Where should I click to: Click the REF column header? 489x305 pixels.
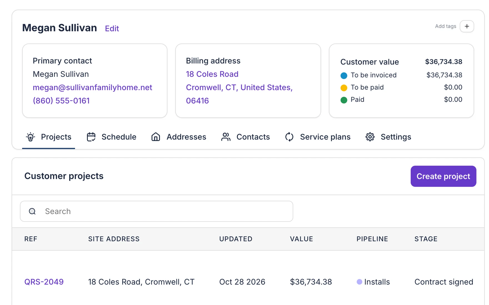[31, 239]
